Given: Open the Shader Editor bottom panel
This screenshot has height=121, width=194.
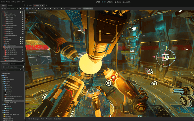Looking at the screenshot, I should tap(58, 119).
